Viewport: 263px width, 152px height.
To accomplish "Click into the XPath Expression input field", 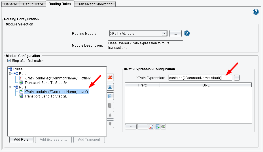I will click(x=200, y=78).
